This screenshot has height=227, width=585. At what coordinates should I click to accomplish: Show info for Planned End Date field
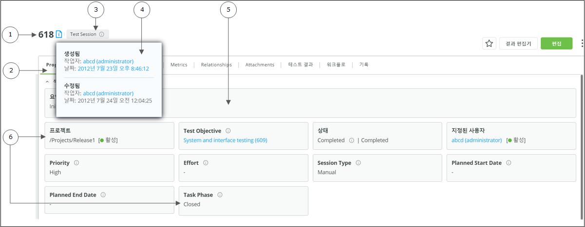[x=103, y=195]
